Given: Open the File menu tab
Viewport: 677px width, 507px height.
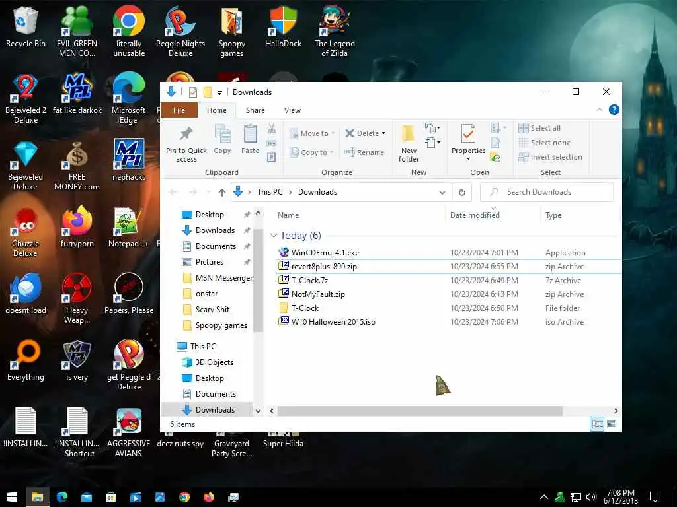Looking at the screenshot, I should (x=179, y=110).
